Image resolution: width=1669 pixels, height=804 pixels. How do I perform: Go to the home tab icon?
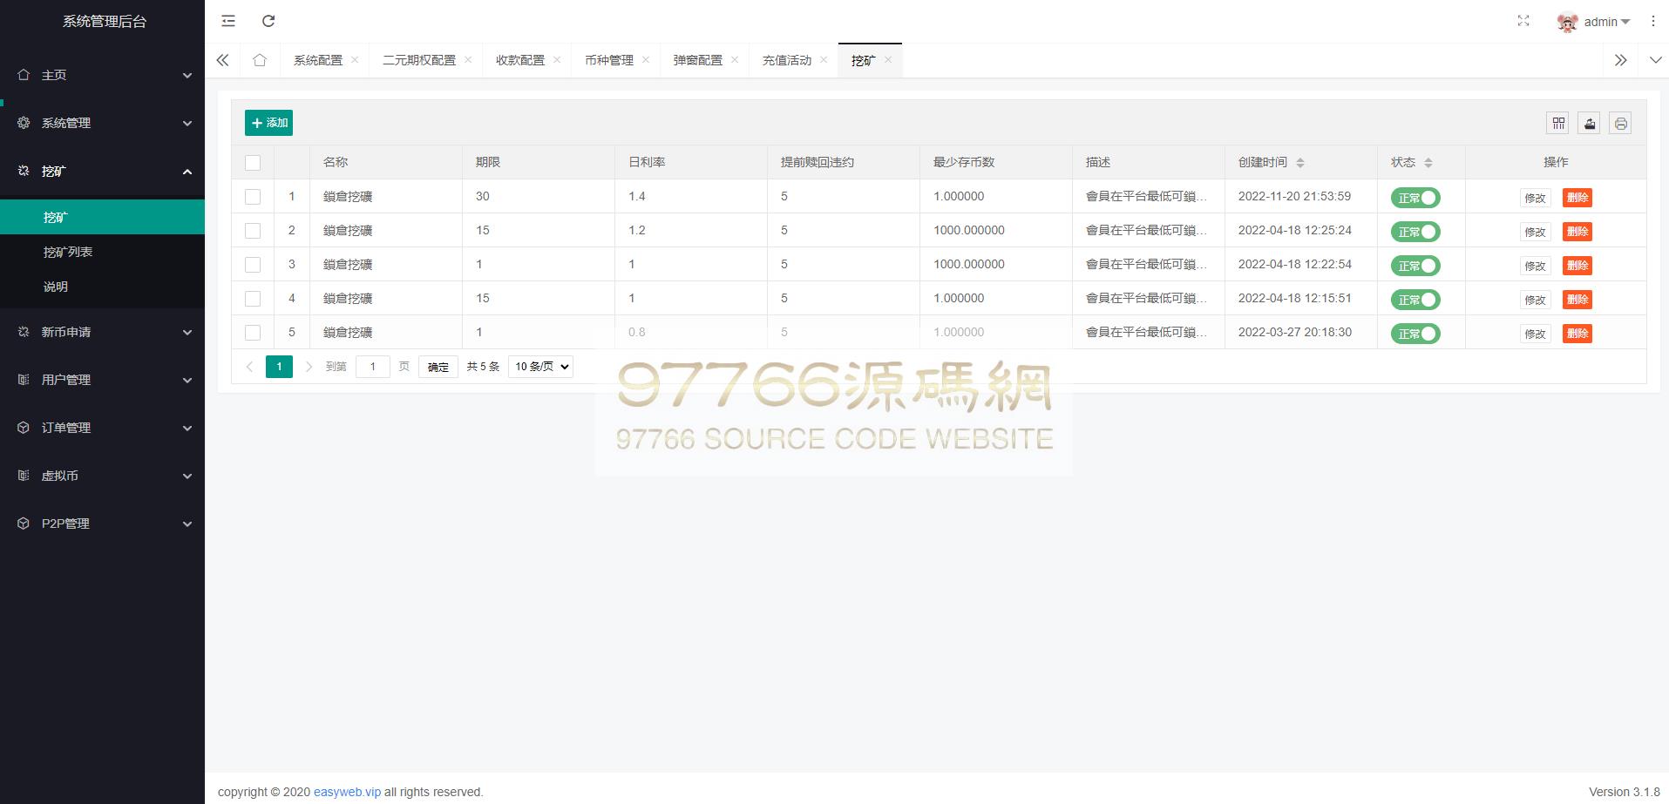coord(260,60)
